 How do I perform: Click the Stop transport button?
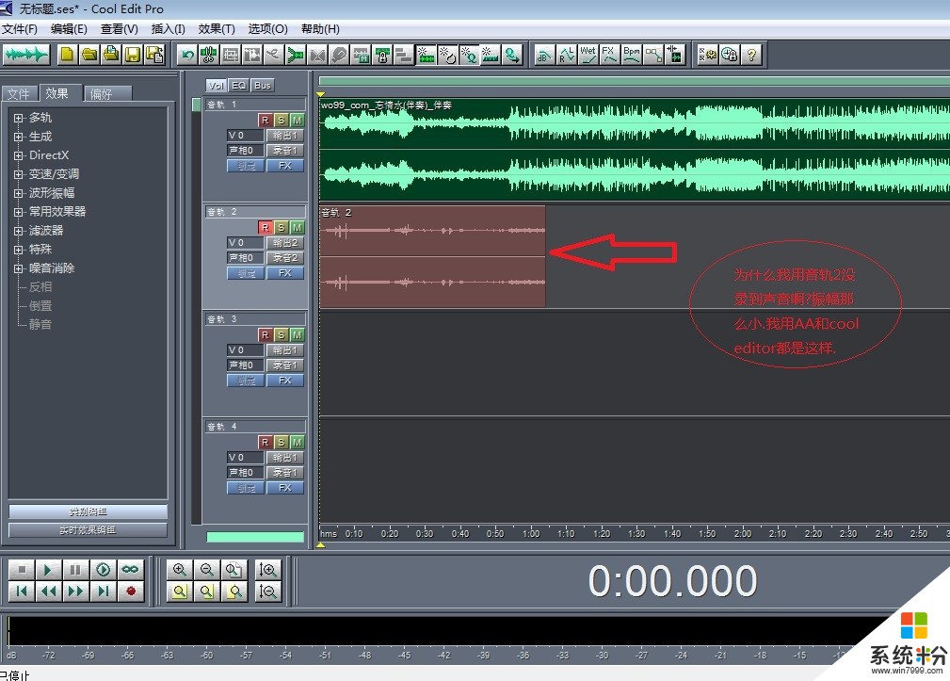21,570
